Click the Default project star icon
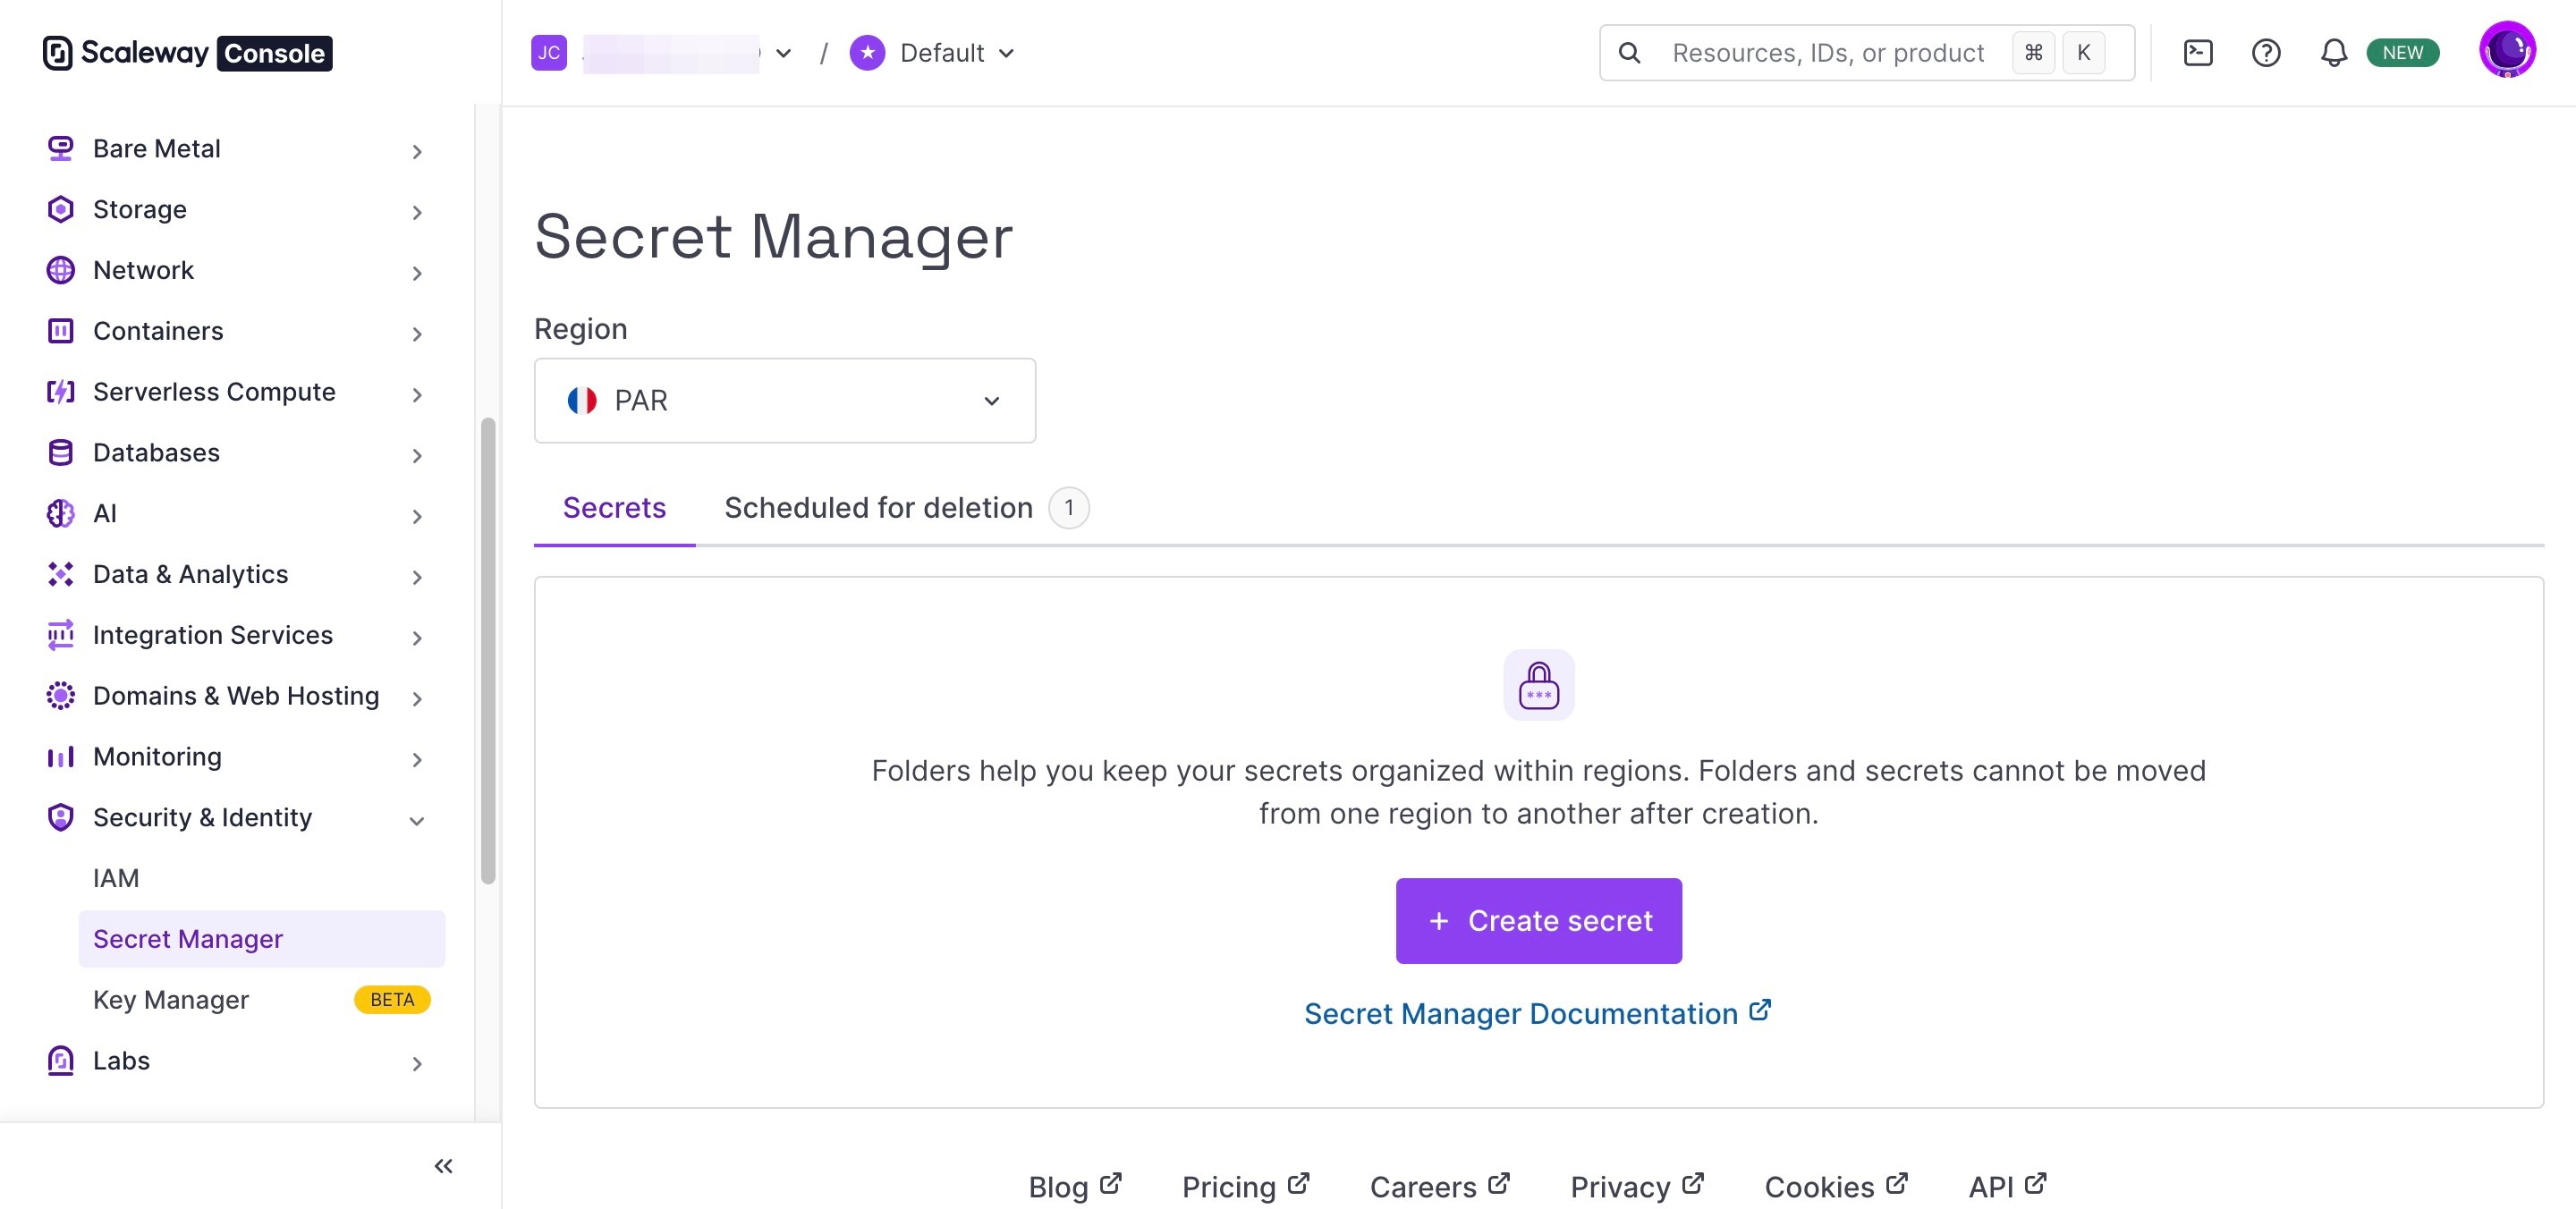Viewport: 2576px width, 1209px height. (x=868, y=53)
